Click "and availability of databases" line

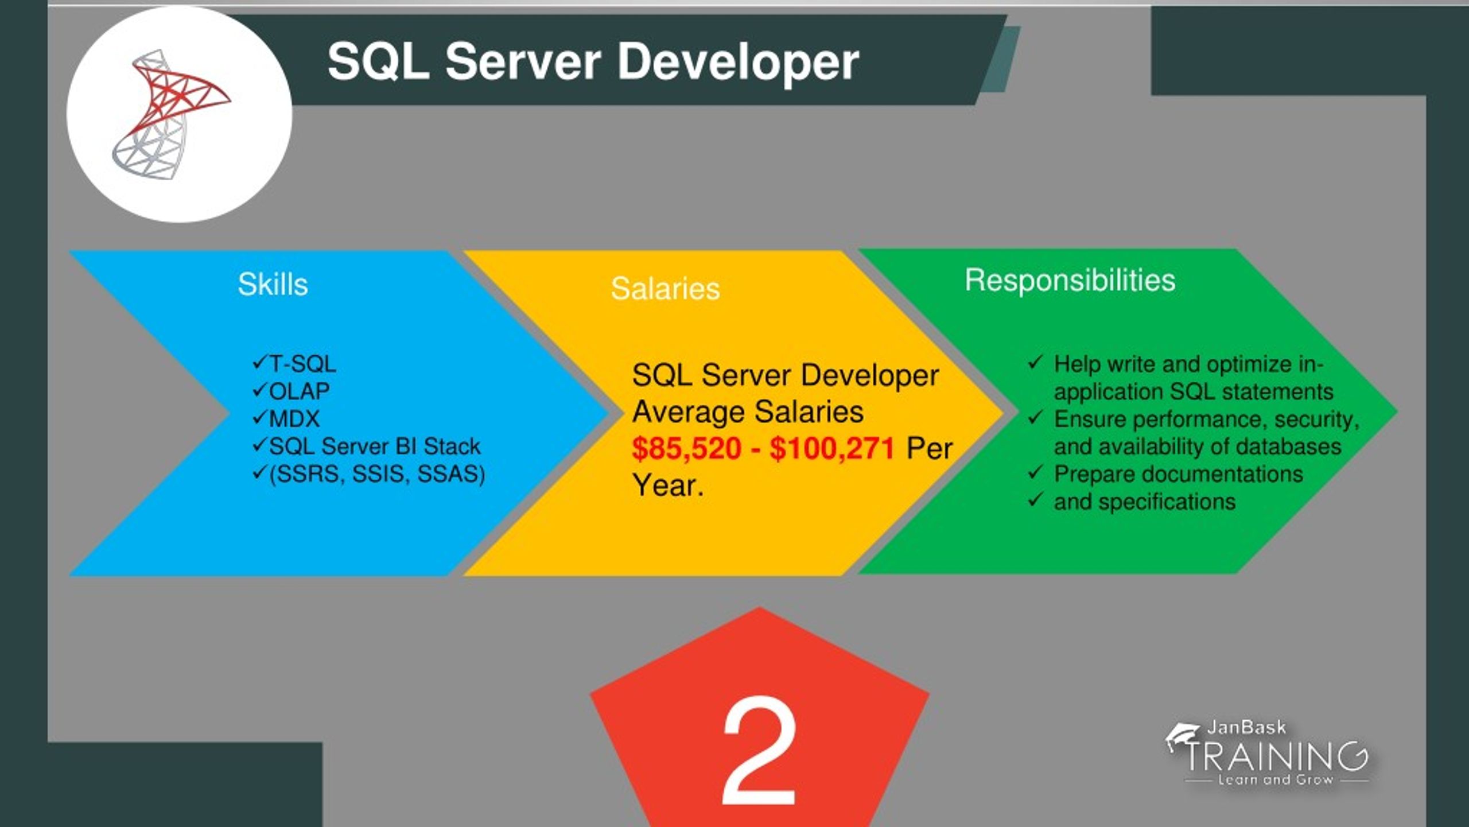(x=1198, y=446)
